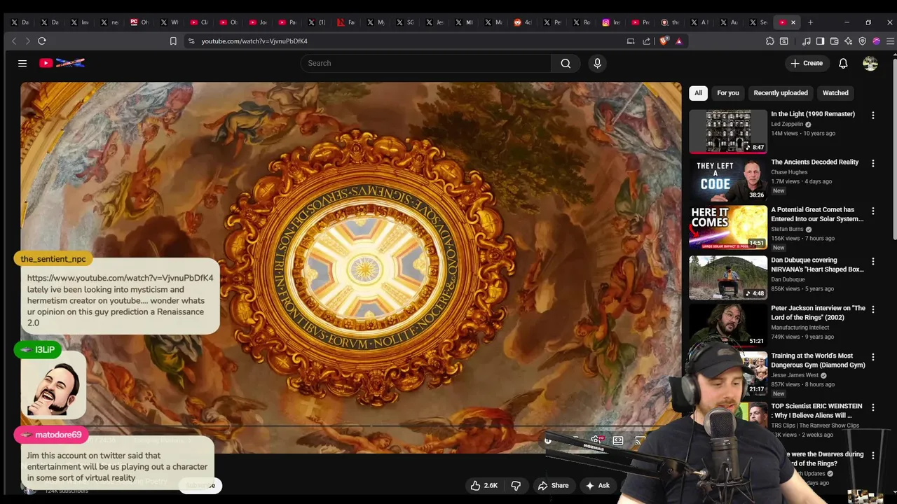The width and height of the screenshot is (897, 504).
Task: Bookmark this page with the bookmark icon
Action: [x=173, y=41]
